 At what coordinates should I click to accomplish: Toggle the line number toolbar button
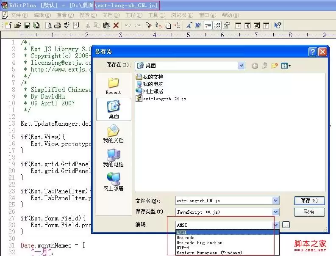click(217, 26)
